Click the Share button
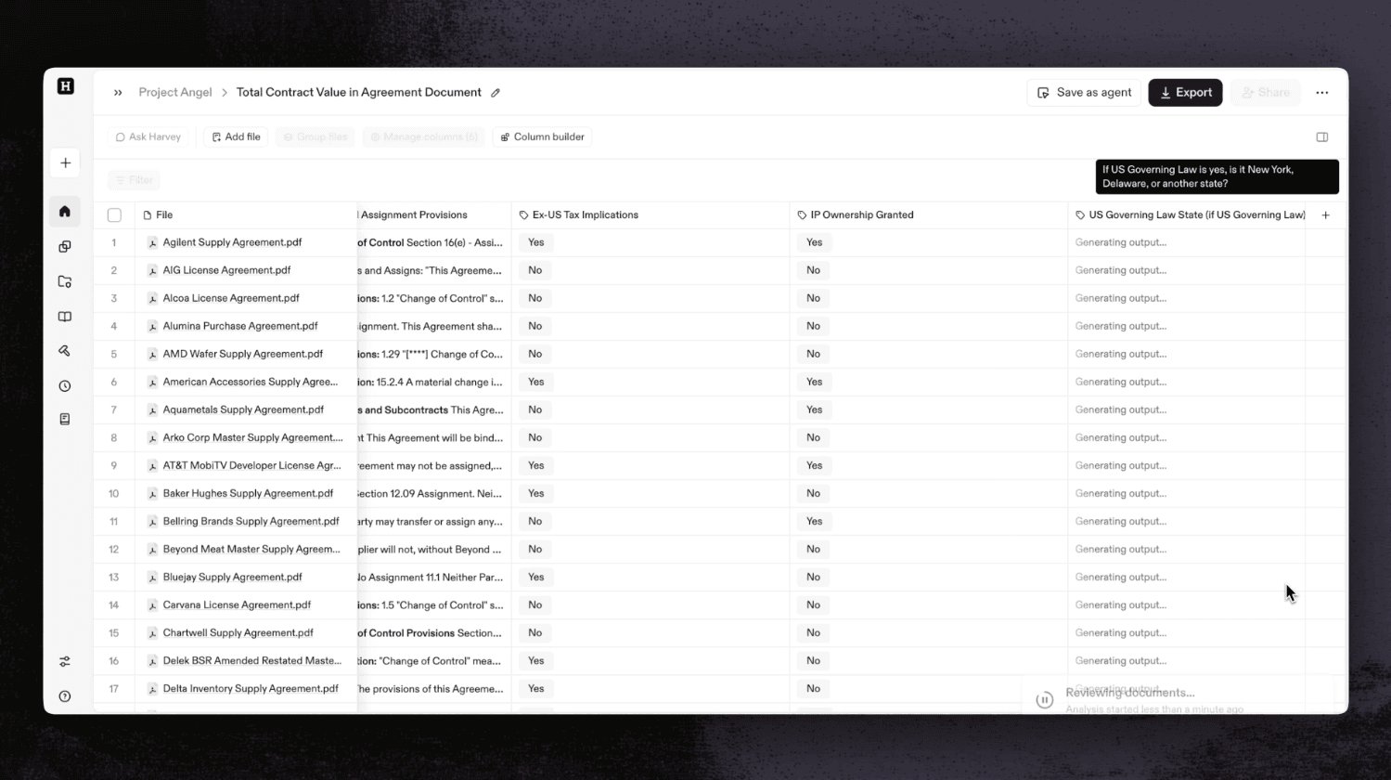Image resolution: width=1391 pixels, height=780 pixels. coord(1266,93)
